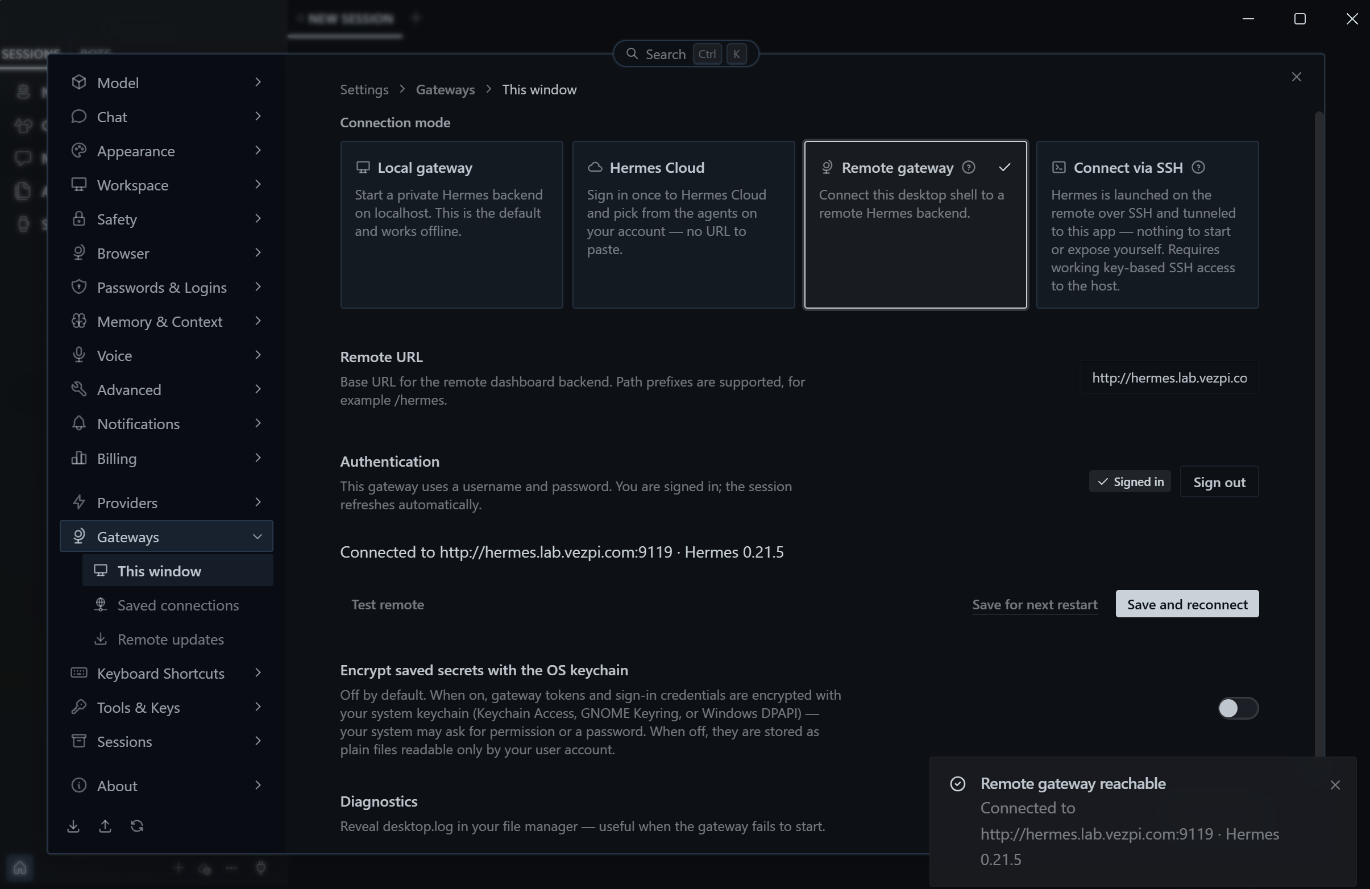Click the Tools & Keys key icon
Viewport: 1370px width, 889px height.
pos(79,707)
